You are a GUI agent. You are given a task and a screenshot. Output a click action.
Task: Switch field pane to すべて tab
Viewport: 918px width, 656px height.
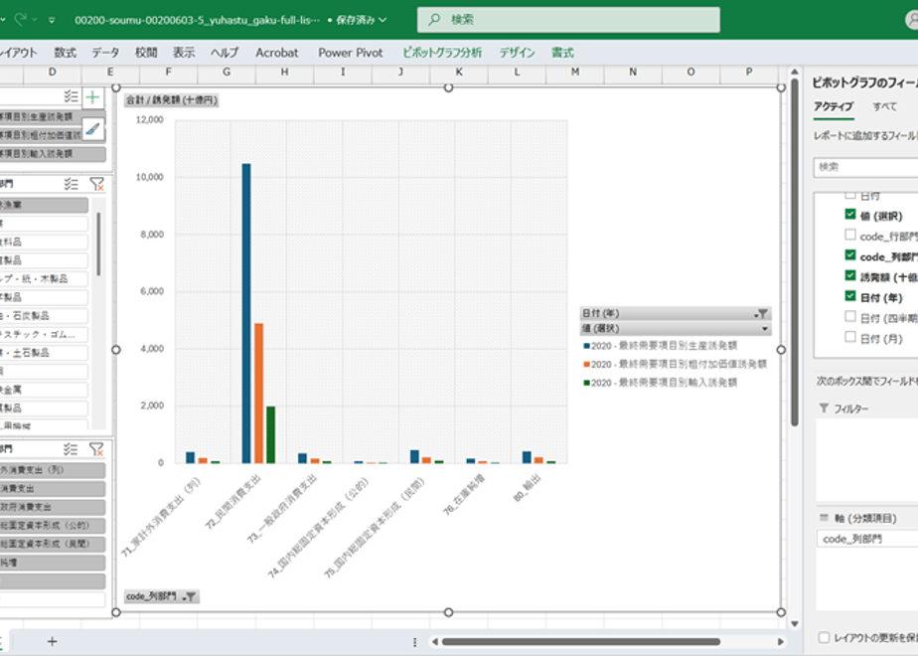884,106
